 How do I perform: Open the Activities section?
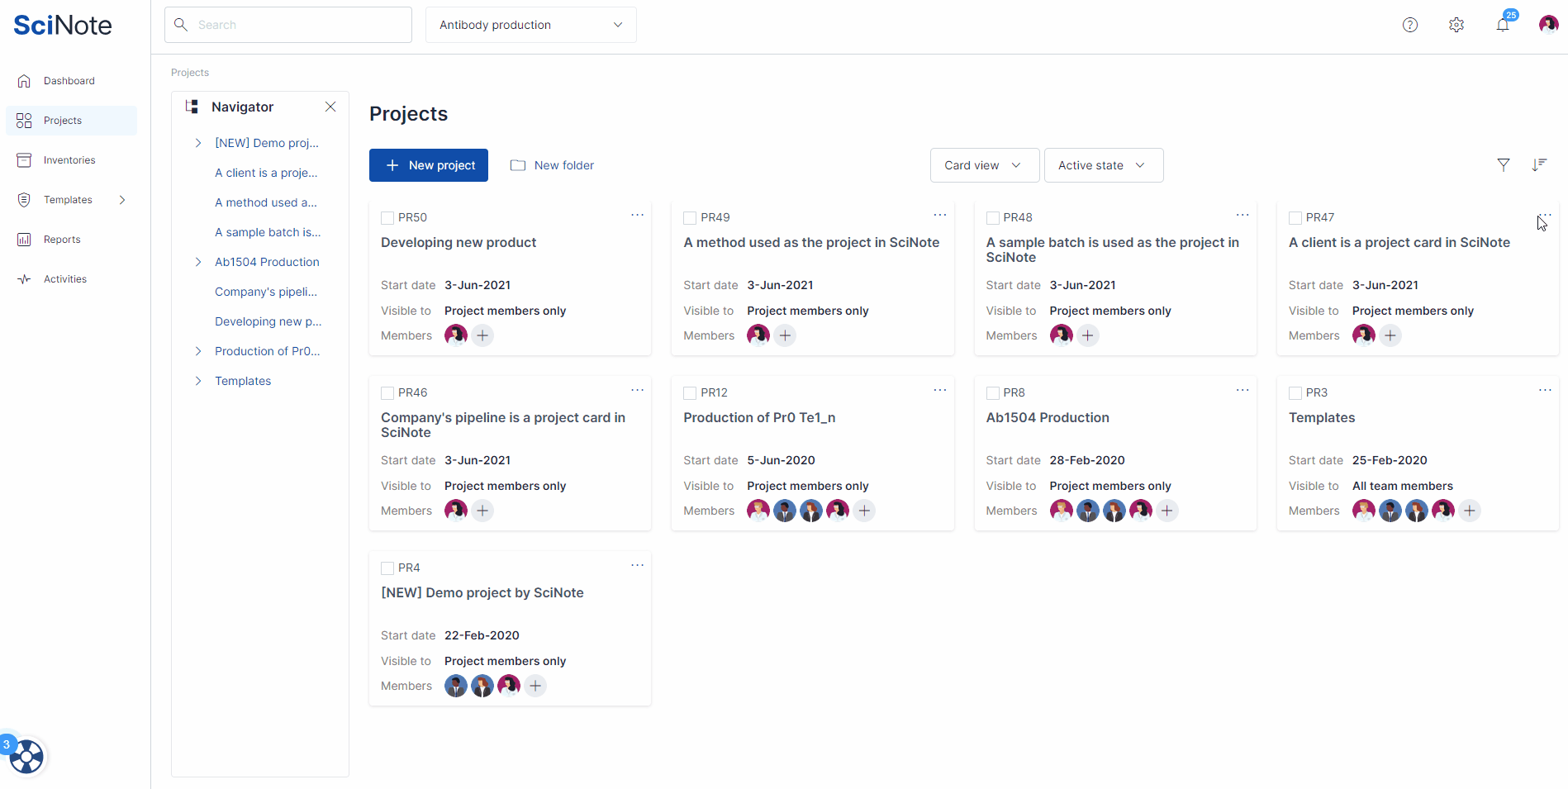[x=64, y=278]
